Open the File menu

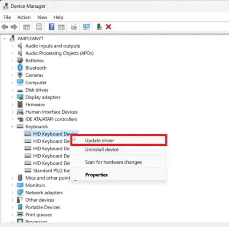tap(7, 17)
